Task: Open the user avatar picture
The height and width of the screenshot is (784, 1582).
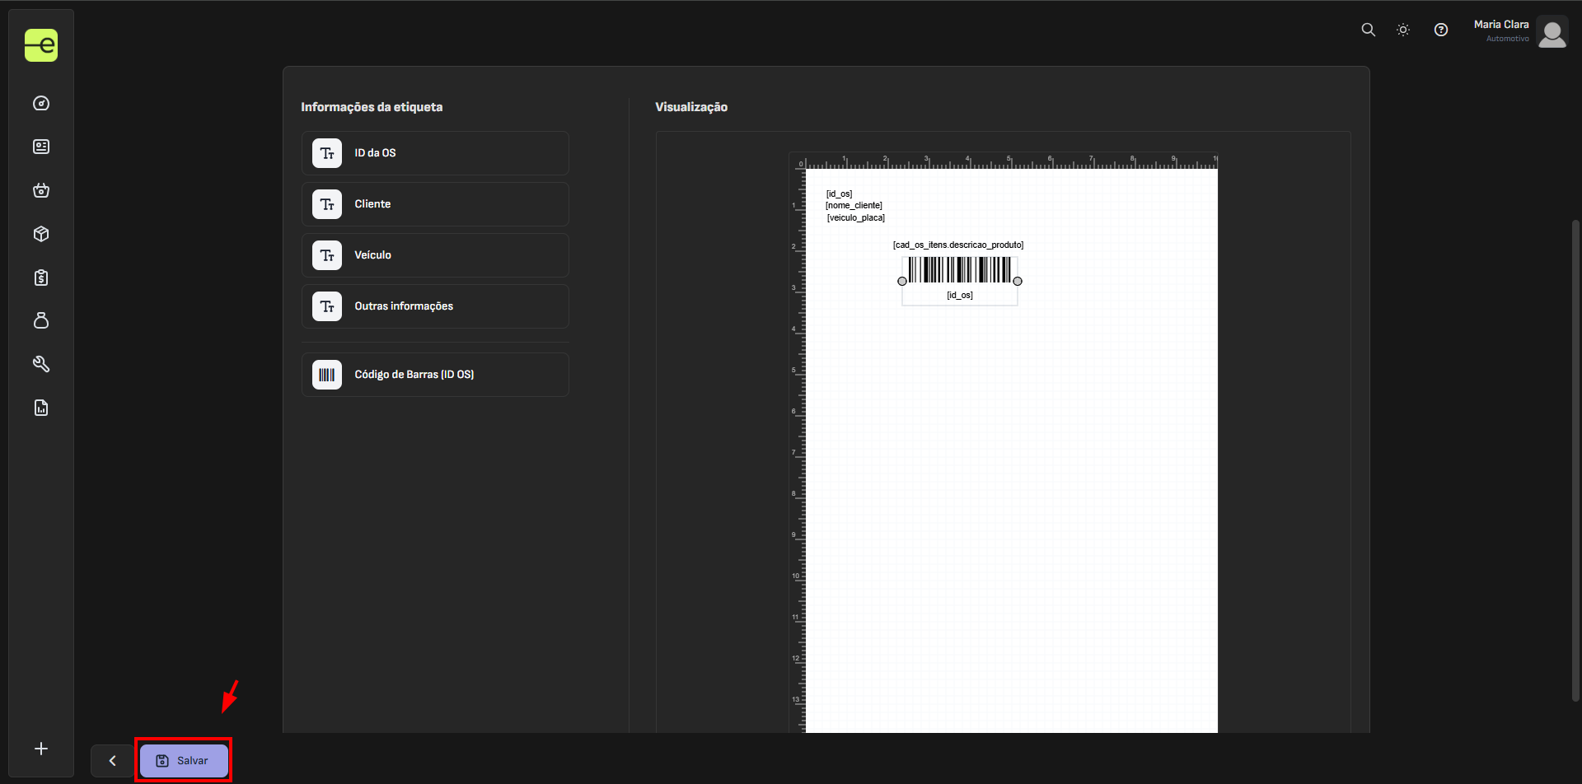Action: [1552, 32]
